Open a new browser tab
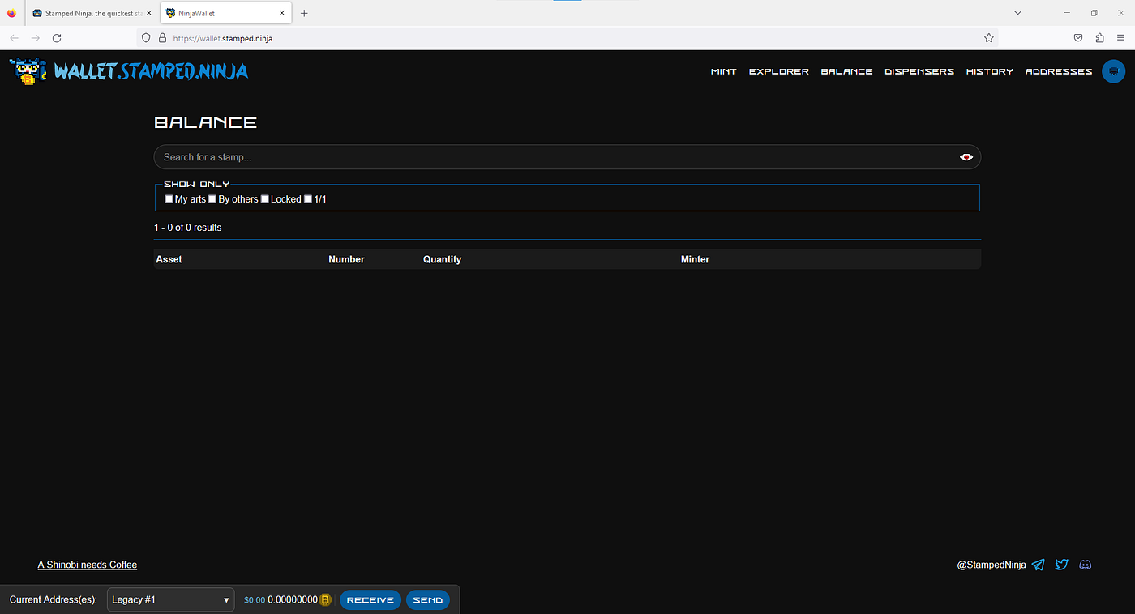This screenshot has height=614, width=1135. tap(304, 13)
